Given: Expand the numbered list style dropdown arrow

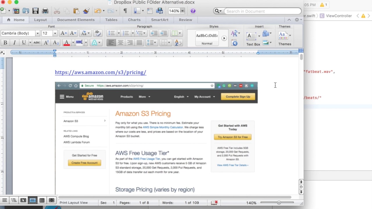Looking at the screenshot, I should click(x=133, y=33).
